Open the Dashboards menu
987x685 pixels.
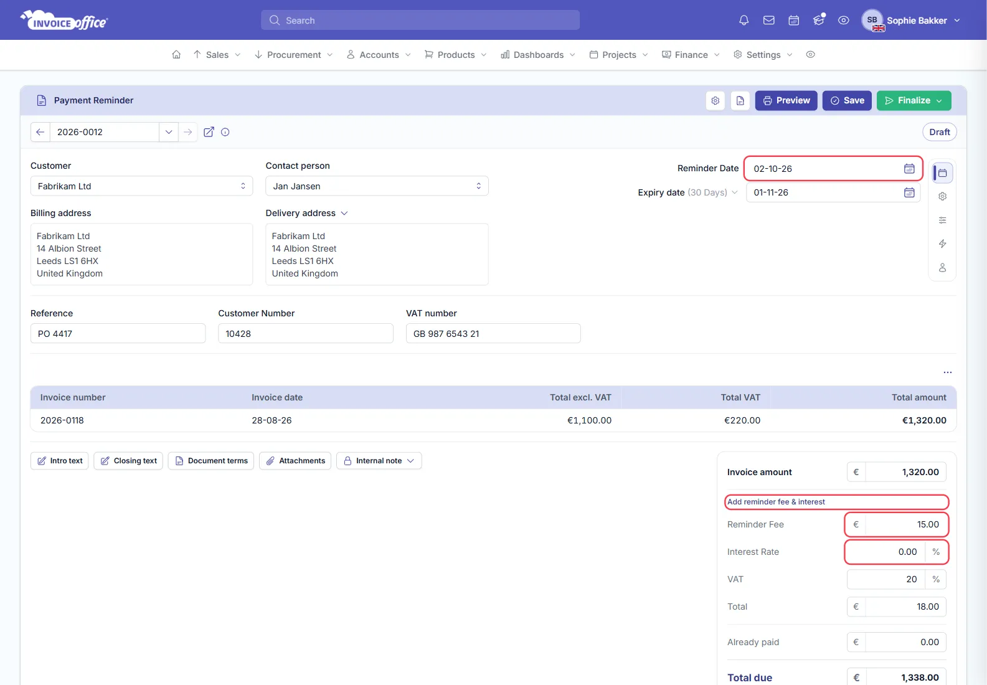539,55
